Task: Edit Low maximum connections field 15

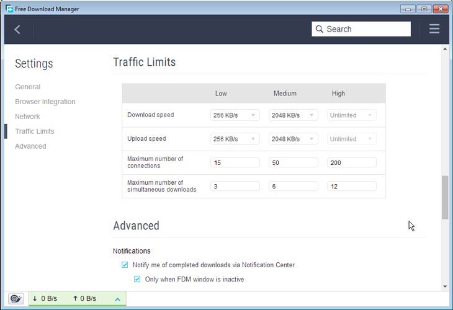Action: pyautogui.click(x=235, y=162)
